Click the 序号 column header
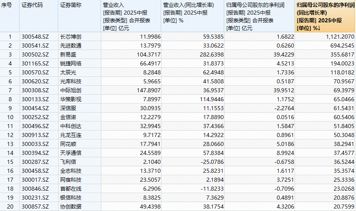Screen dimensions: 356x211 (x=10, y=16)
